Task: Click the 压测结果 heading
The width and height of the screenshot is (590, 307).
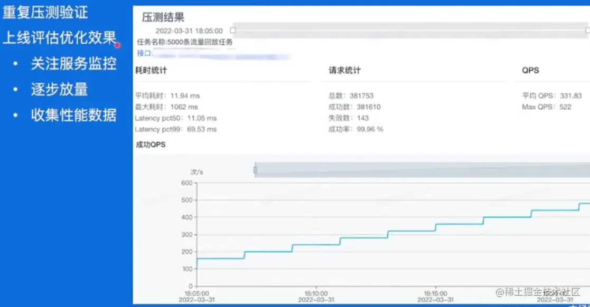Action: [x=163, y=17]
